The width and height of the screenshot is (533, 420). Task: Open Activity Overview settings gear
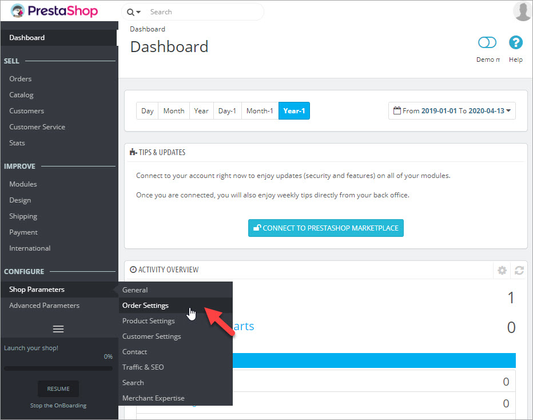point(502,270)
